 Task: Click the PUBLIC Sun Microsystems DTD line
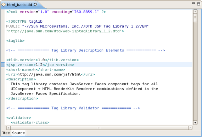click(x=77, y=26)
